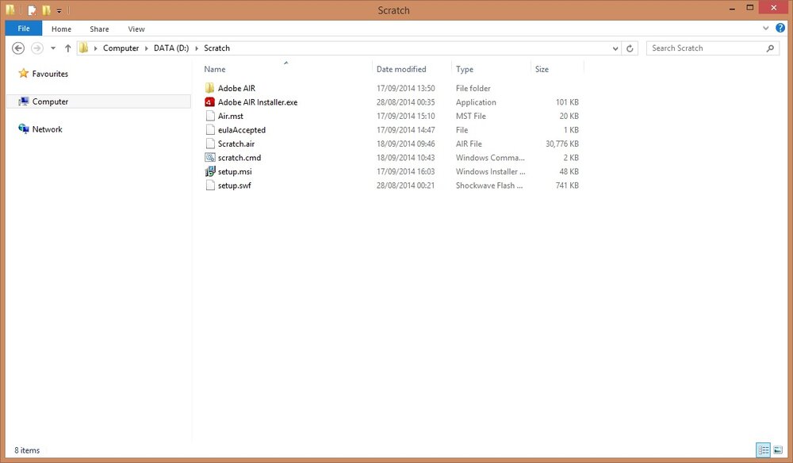Click the folder icon in the address bar
Screen dimensions: 793x463
pos(83,48)
